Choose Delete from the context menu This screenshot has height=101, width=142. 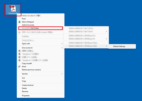(x=41, y=88)
